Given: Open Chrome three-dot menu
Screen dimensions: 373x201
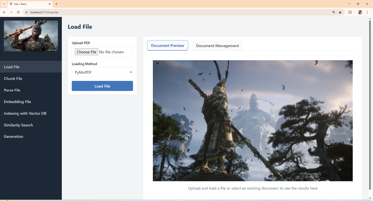Looking at the screenshot, I should point(367,12).
